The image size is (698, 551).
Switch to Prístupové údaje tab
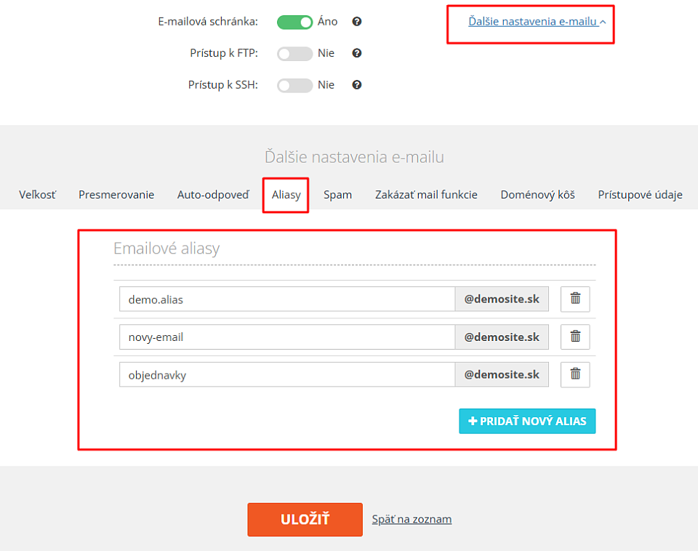pyautogui.click(x=640, y=195)
